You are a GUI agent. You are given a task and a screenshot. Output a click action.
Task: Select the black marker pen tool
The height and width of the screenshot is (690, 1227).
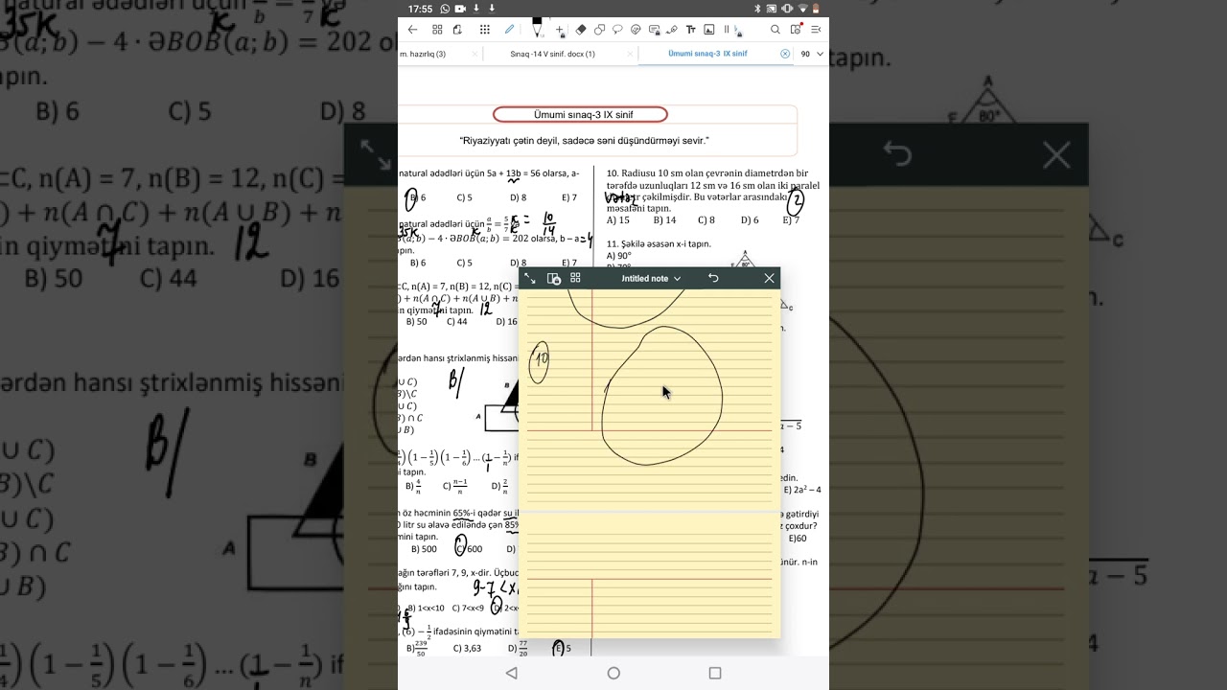537,28
